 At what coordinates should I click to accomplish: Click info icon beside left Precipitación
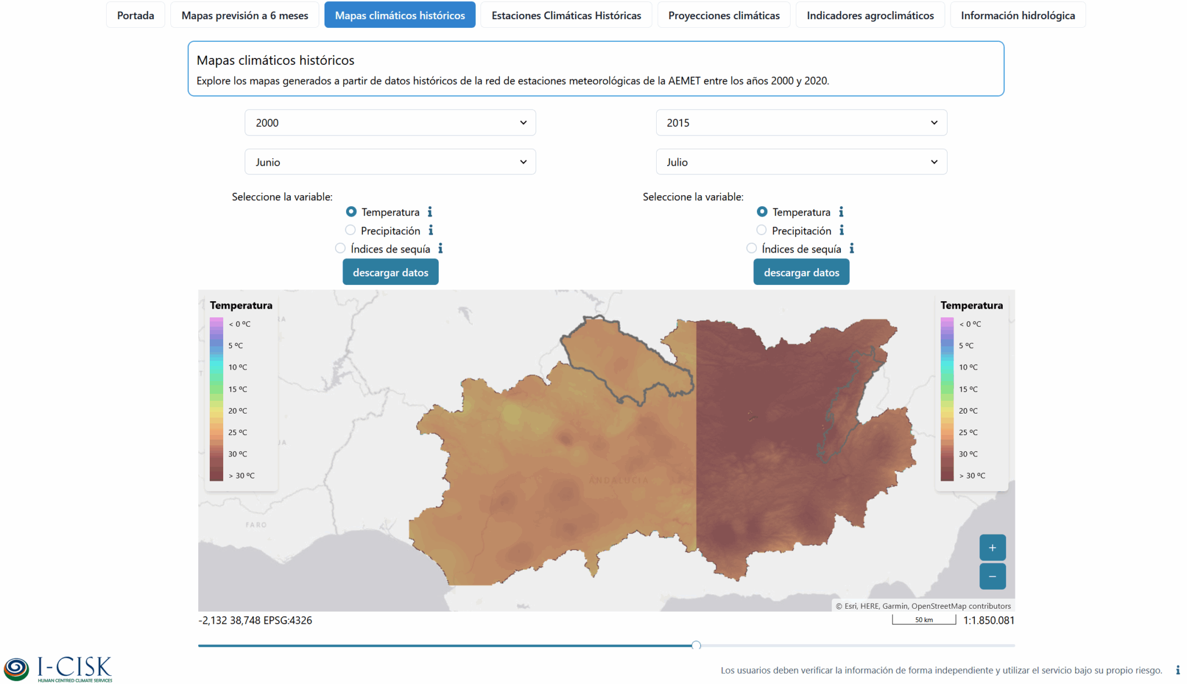(x=431, y=231)
